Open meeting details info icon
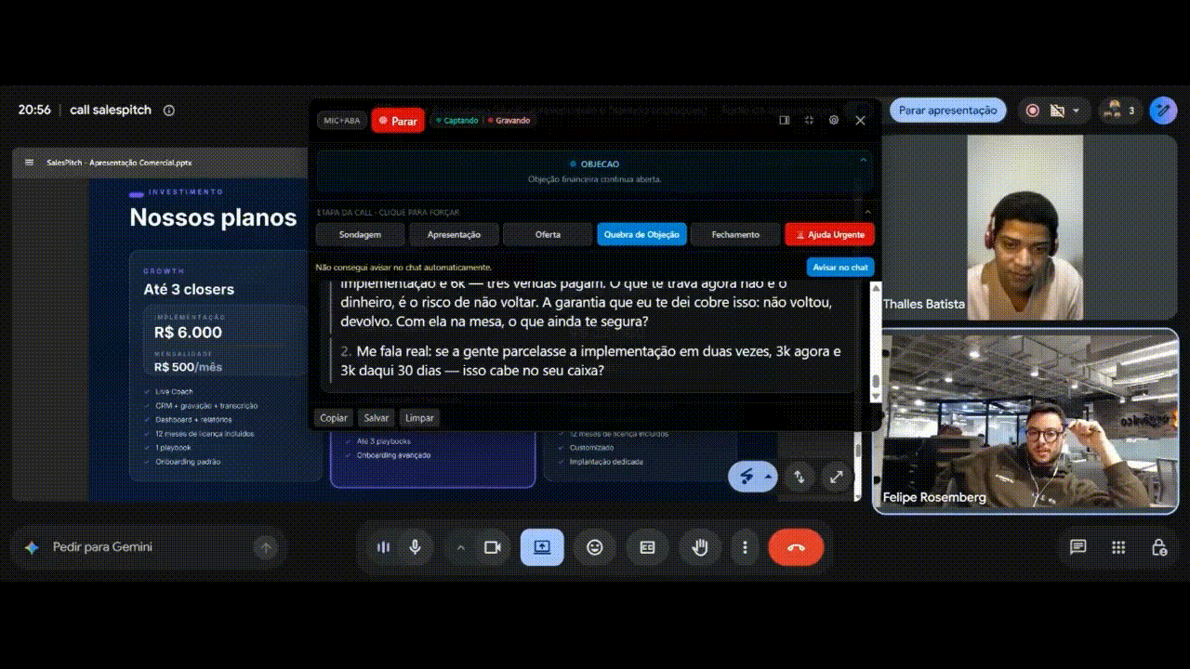1190x669 pixels. click(x=169, y=110)
